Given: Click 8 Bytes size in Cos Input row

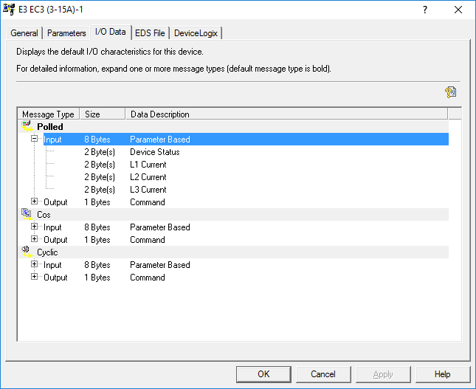Looking at the screenshot, I should tap(97, 227).
